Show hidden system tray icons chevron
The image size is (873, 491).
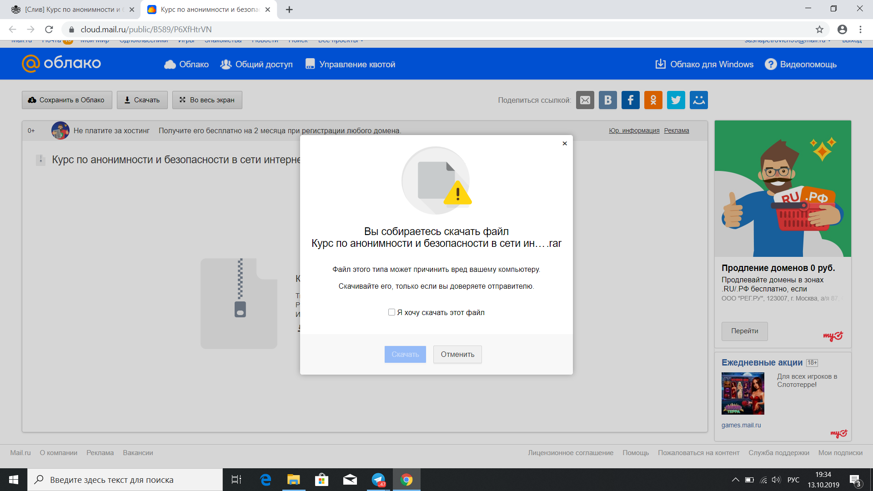735,480
